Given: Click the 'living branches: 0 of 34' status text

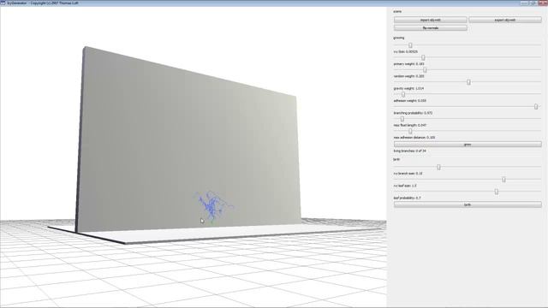Looking at the screenshot, I should point(409,151).
